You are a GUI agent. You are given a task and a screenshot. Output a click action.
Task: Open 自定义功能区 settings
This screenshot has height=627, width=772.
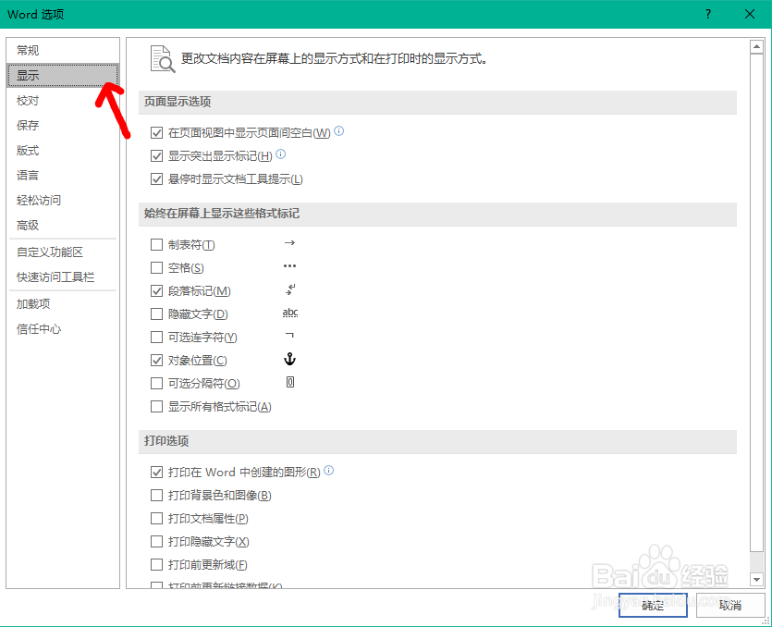point(63,252)
